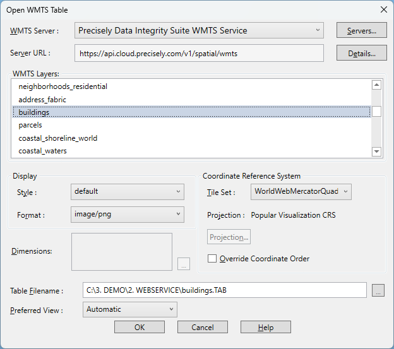Select the neighborhoods_residential layer

pos(63,86)
